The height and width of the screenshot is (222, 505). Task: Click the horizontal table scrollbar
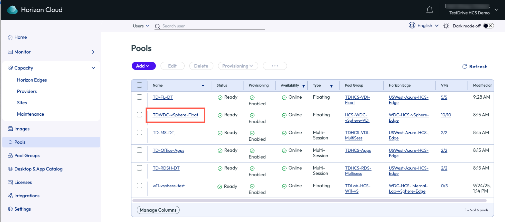pyautogui.click(x=309, y=201)
